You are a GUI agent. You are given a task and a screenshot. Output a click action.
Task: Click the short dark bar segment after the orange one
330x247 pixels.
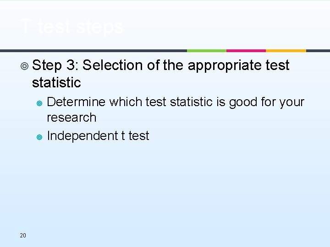pyautogui.click(x=318, y=51)
